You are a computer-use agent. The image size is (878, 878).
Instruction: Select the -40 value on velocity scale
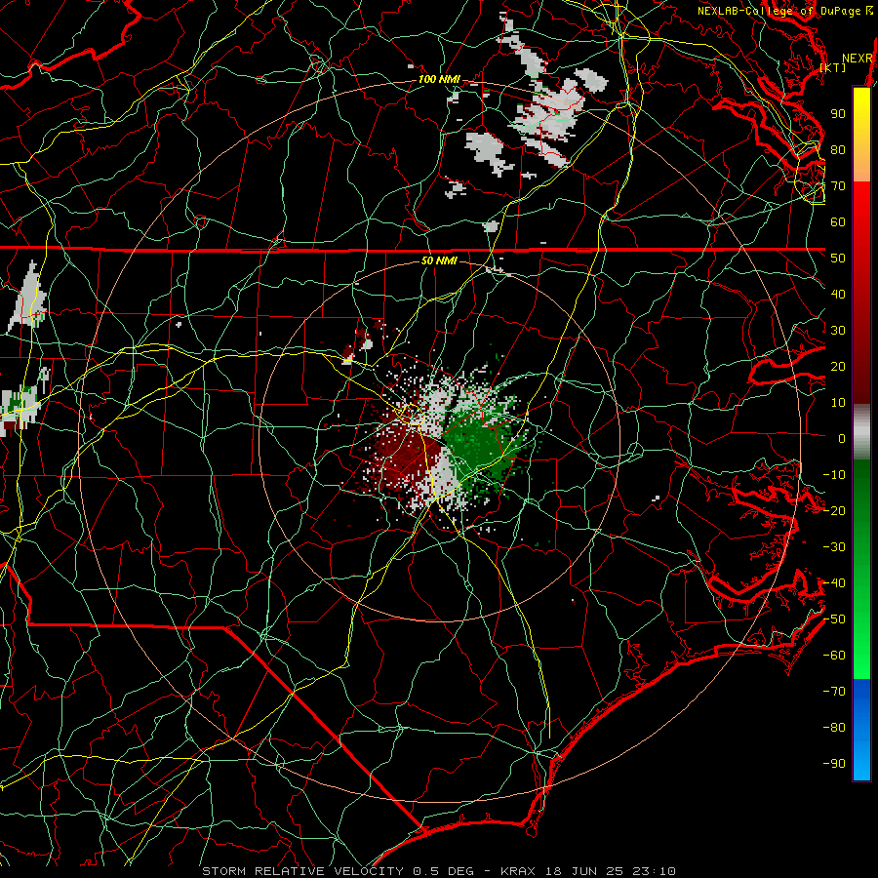834,583
